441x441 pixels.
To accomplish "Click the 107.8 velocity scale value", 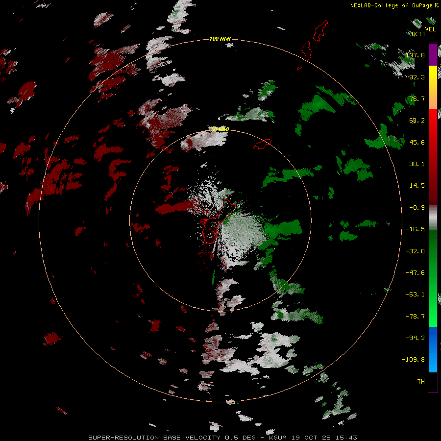I will [415, 55].
